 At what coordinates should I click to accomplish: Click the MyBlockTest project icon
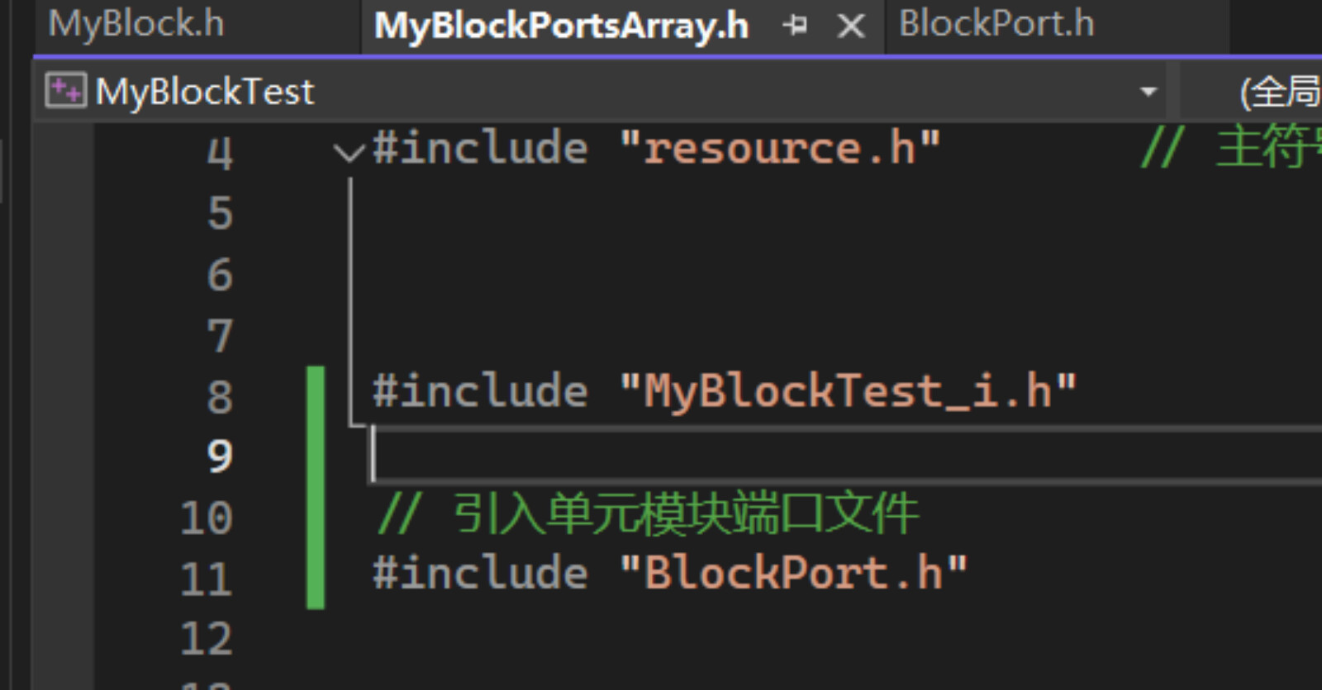tap(66, 91)
